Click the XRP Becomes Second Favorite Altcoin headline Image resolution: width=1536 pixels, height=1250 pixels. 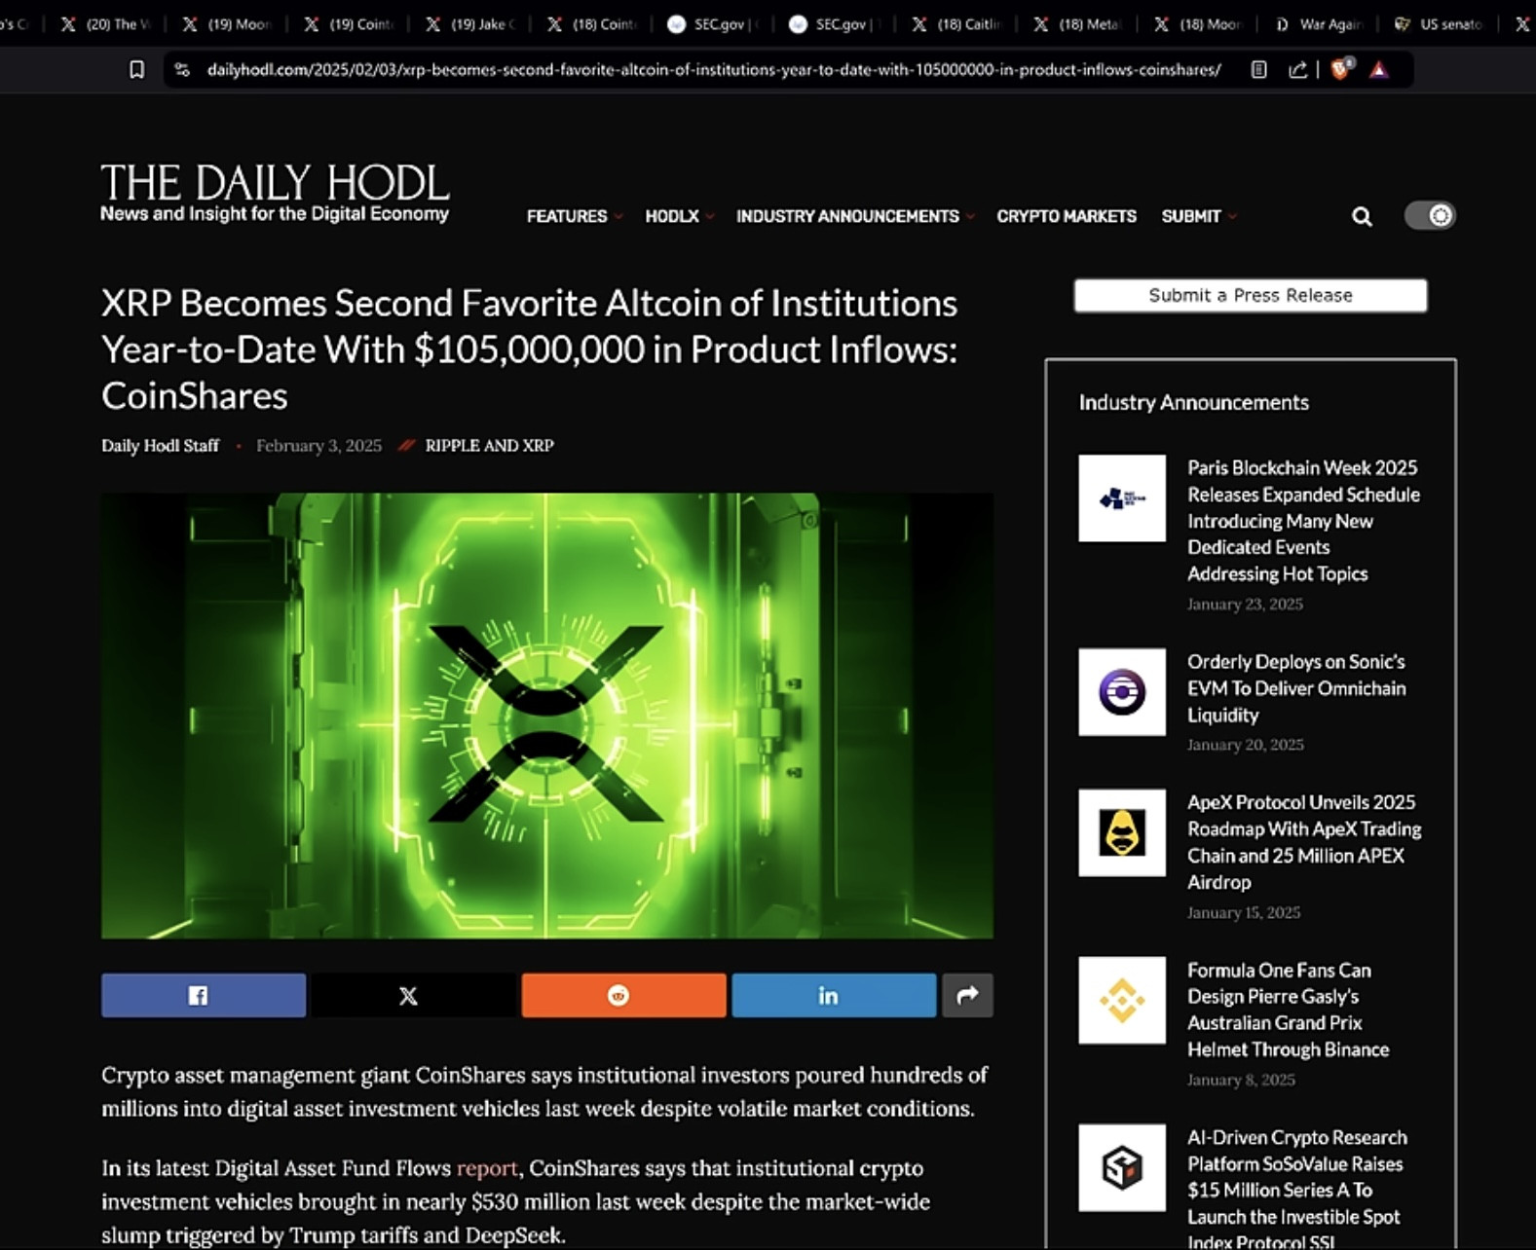point(530,349)
